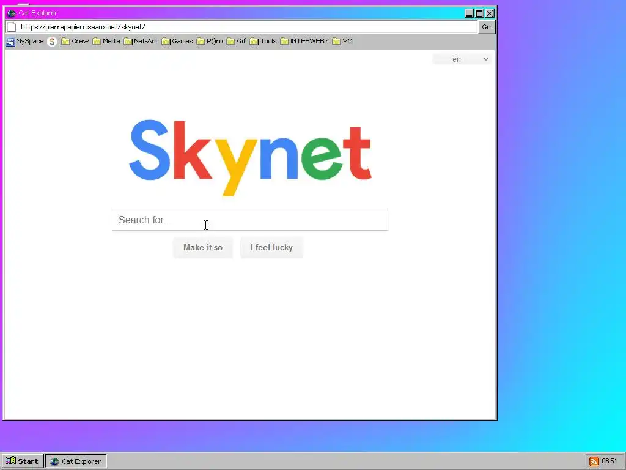Open the P()rn bookmarks folder
626x470 pixels.
(x=210, y=41)
